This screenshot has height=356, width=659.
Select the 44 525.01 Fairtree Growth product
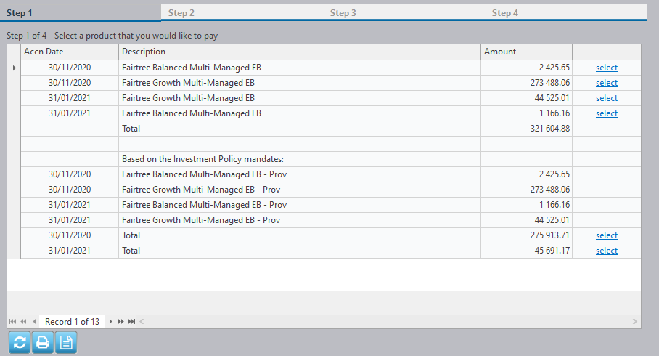pyautogui.click(x=607, y=98)
